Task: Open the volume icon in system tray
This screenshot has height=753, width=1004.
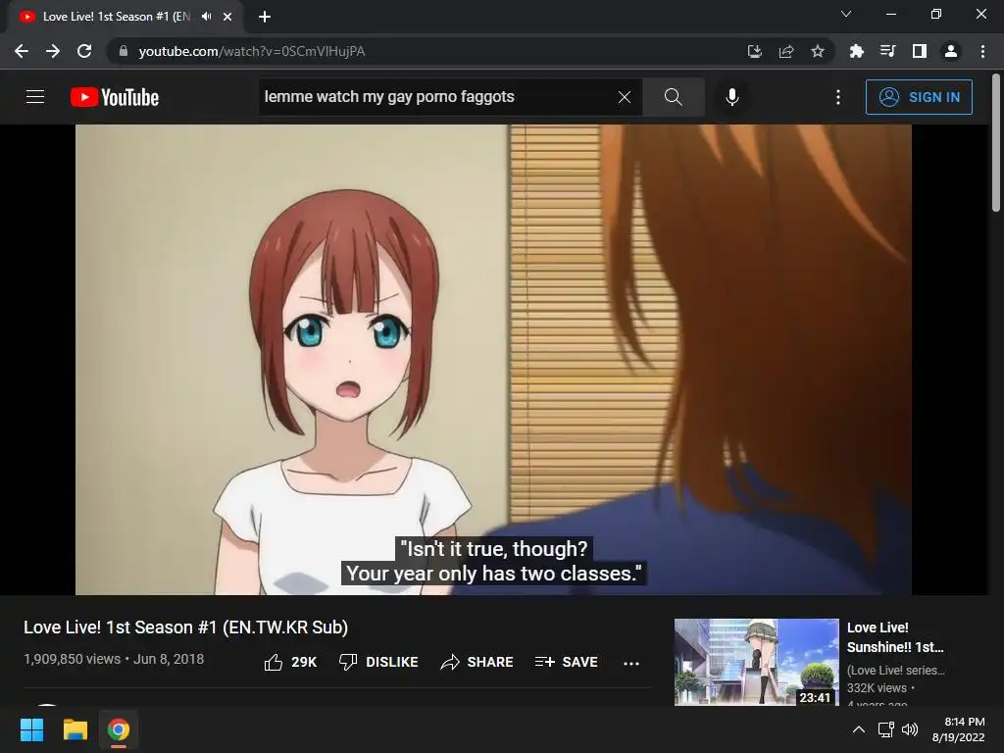Action: [910, 729]
